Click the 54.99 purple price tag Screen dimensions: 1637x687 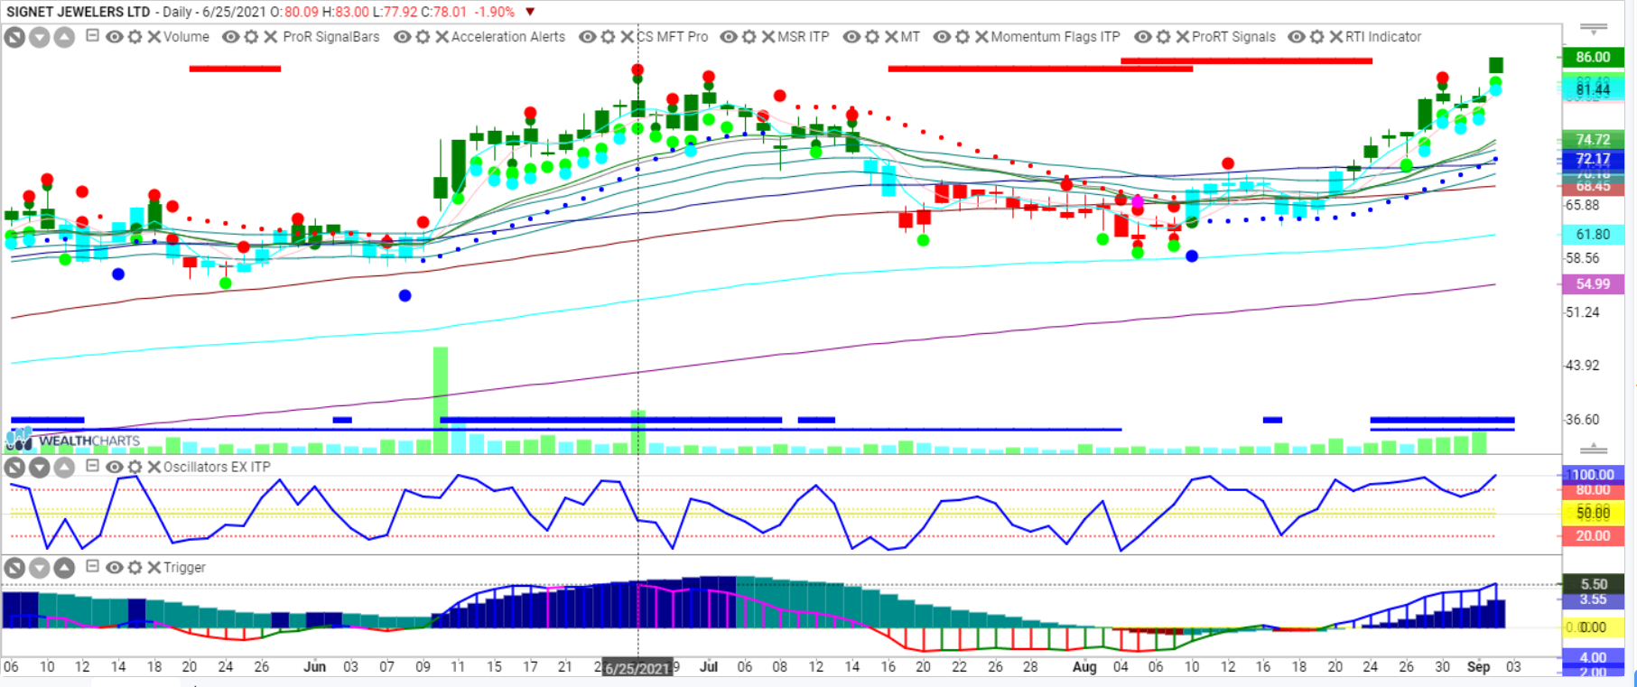[1593, 283]
